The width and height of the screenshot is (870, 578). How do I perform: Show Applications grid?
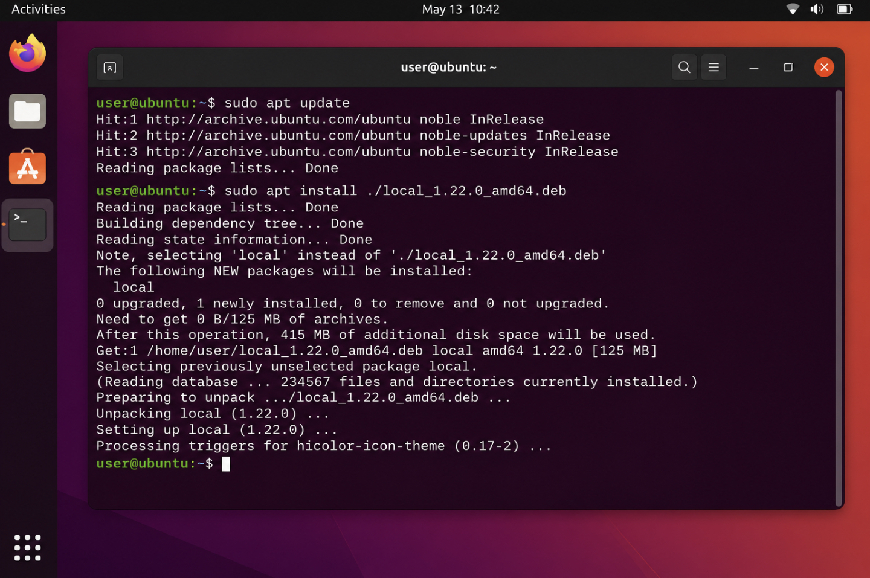click(x=27, y=548)
